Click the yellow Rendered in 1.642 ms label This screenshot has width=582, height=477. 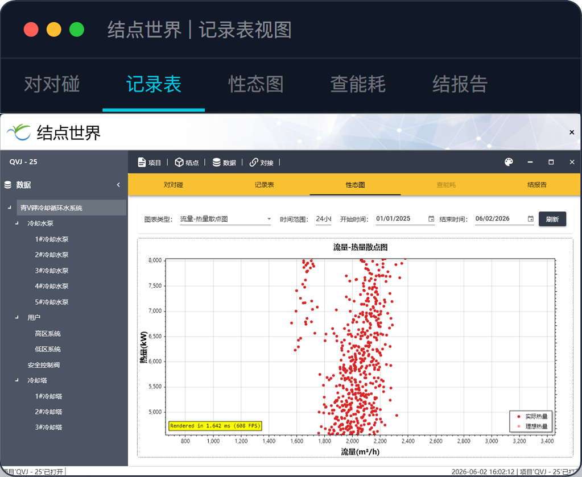click(x=215, y=426)
